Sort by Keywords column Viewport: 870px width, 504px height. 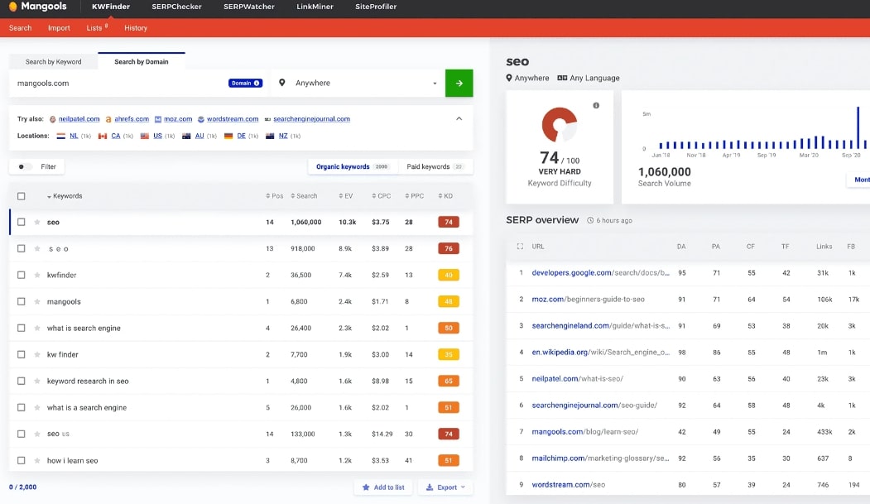65,195
